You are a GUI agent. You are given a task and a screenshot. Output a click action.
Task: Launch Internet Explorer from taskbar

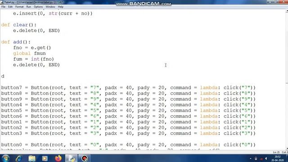[19, 158]
